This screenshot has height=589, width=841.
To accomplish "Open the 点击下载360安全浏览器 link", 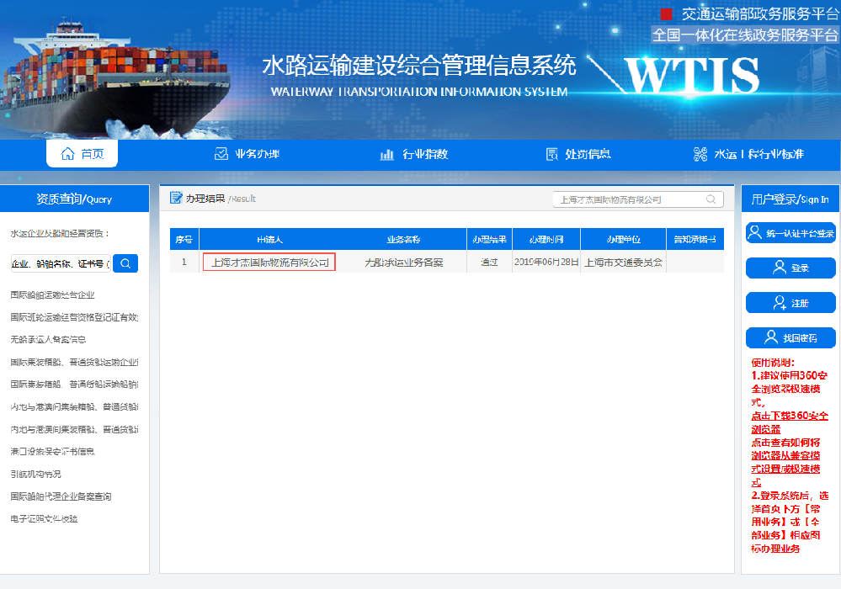I will pos(790,422).
